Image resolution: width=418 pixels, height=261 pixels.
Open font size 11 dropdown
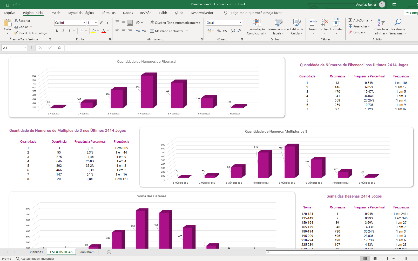coord(96,23)
